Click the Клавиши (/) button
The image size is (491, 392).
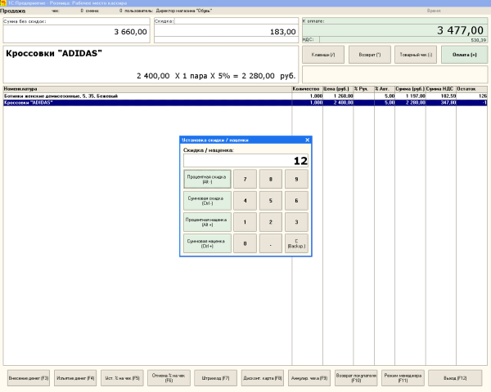323,55
